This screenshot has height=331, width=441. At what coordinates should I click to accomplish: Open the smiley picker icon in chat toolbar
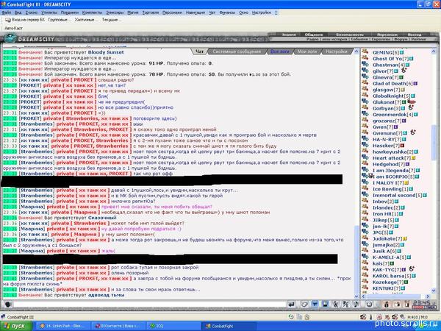pyautogui.click(x=369, y=305)
